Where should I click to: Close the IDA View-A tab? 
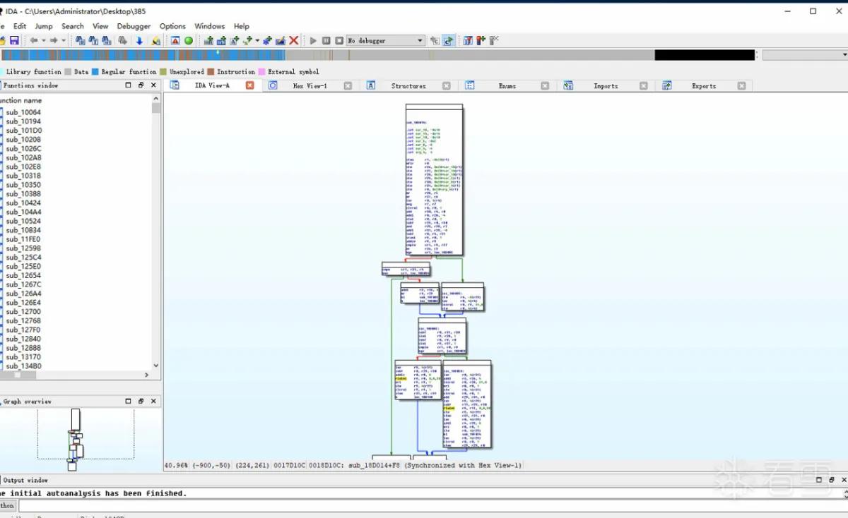(x=249, y=85)
